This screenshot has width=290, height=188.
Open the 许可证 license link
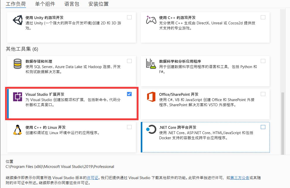tap(92, 178)
